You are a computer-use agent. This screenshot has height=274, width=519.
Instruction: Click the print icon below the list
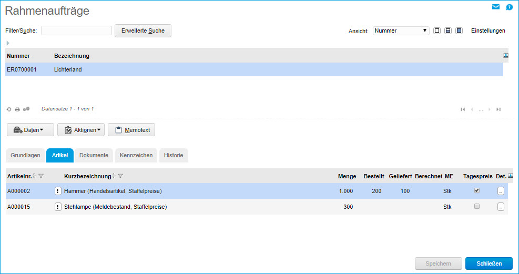click(17, 109)
